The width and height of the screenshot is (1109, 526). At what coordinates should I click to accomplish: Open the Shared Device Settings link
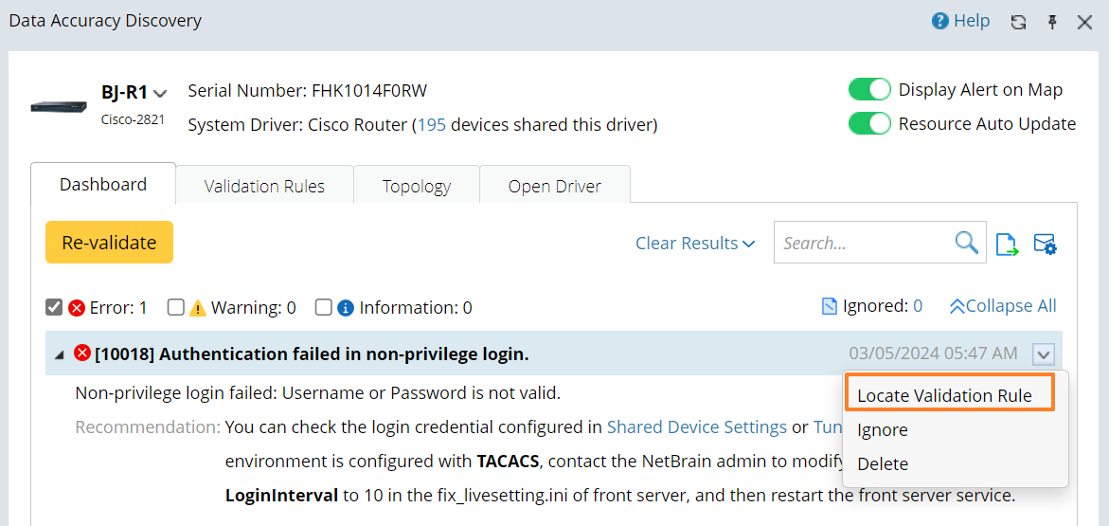pyautogui.click(x=696, y=427)
